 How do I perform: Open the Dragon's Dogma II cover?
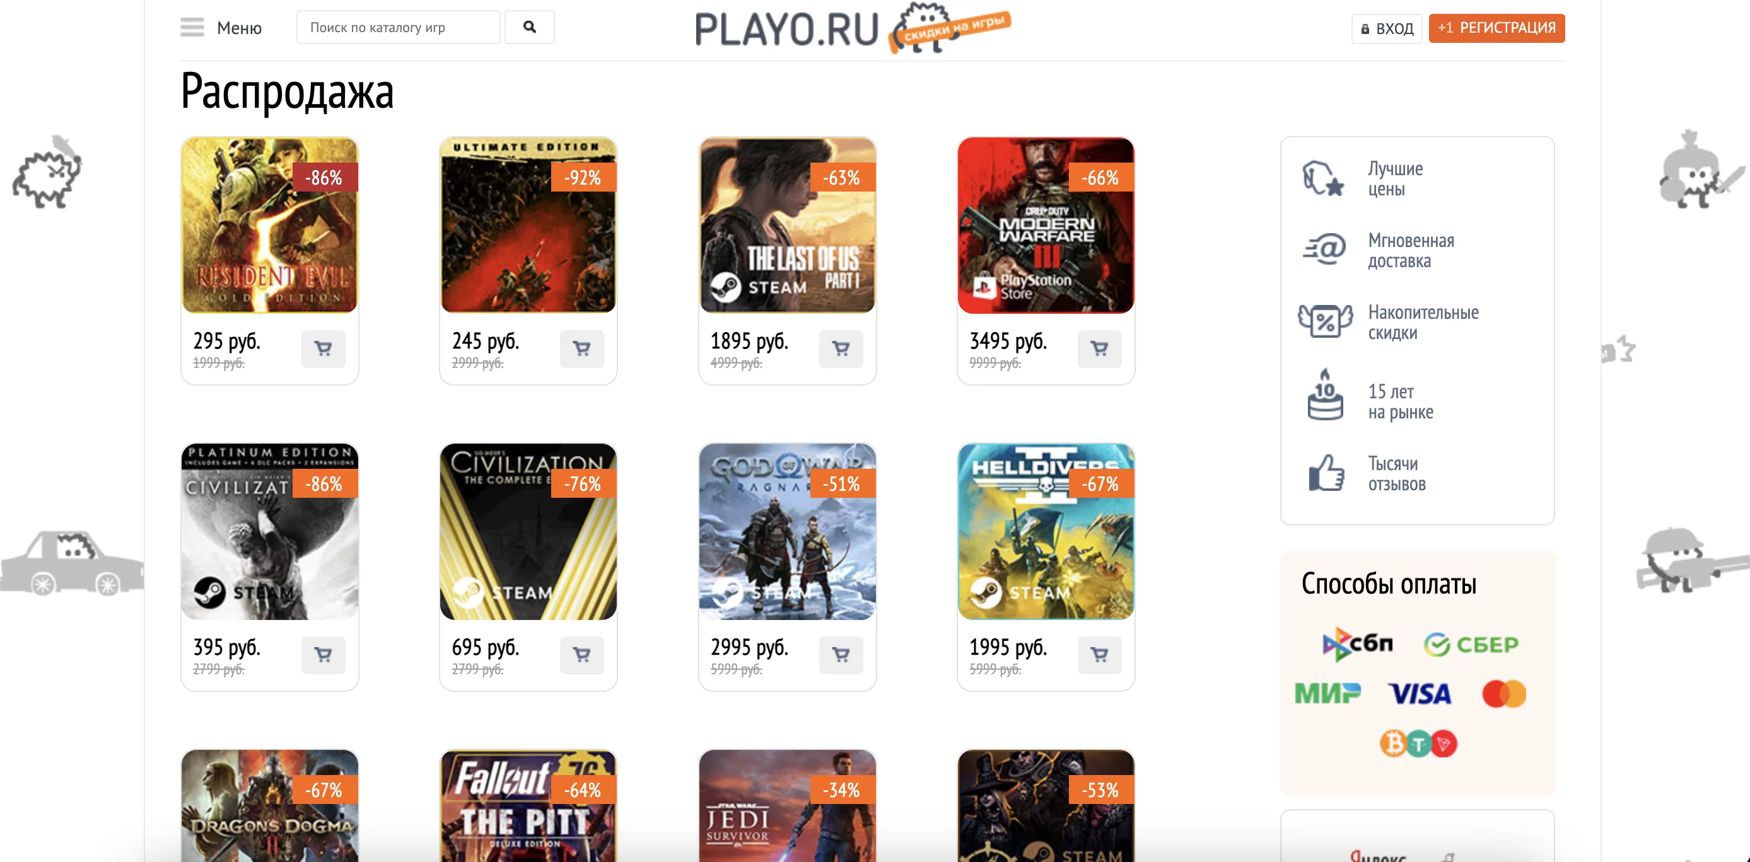[270, 806]
